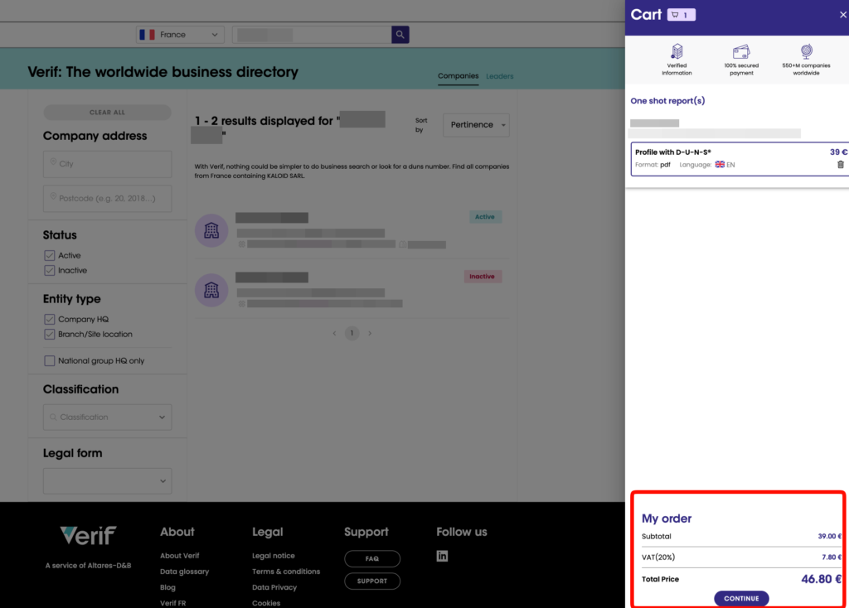This screenshot has height=608, width=849.
Task: Click the FAQ button in footer
Action: (372, 559)
